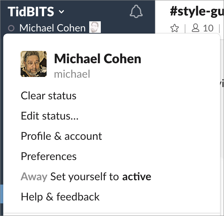Click the member count number 10

(x=208, y=28)
